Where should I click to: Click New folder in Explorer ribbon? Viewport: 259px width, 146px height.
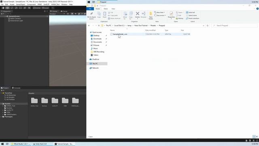click(x=151, y=16)
